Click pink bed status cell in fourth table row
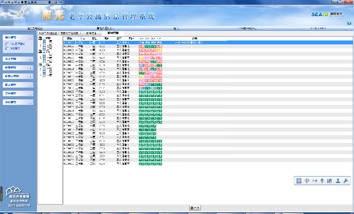This screenshot has height=214, width=354. [159, 54]
